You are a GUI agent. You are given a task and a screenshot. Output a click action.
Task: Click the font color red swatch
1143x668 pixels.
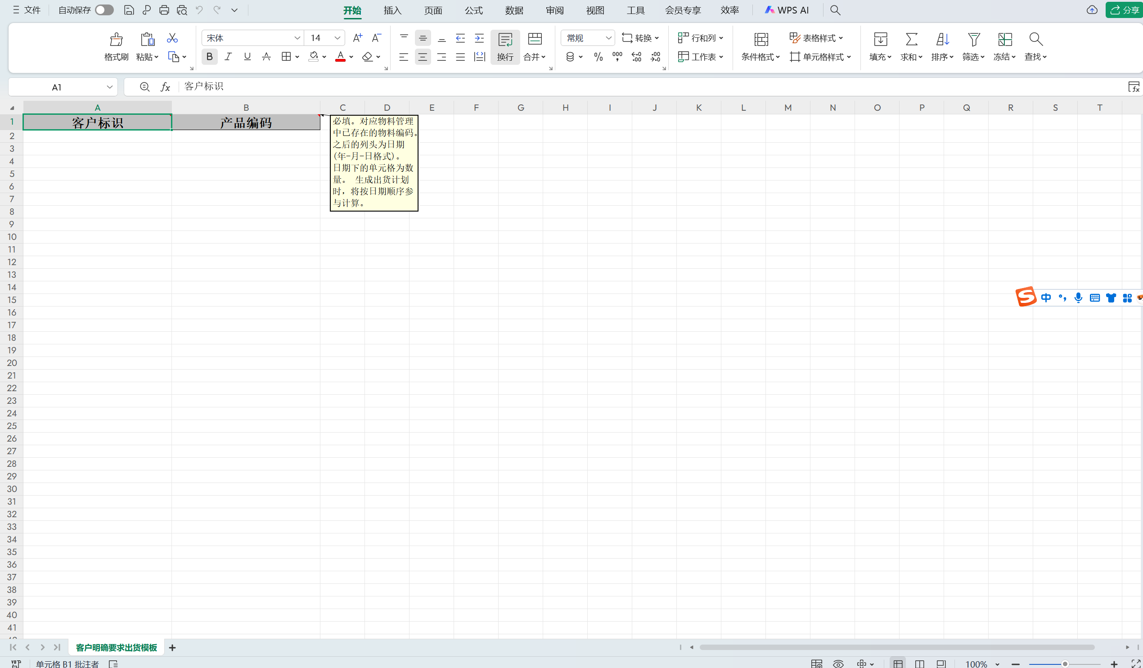(340, 57)
